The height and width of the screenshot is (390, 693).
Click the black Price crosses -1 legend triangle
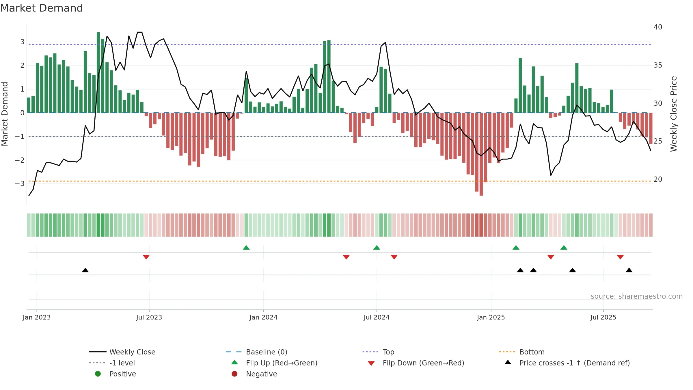coord(508,362)
